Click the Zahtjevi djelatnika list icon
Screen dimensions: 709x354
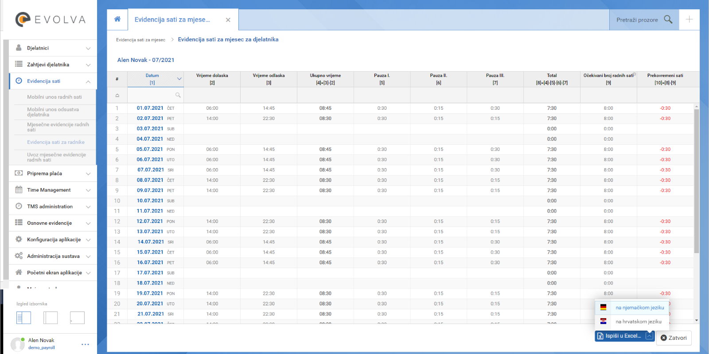tap(19, 64)
